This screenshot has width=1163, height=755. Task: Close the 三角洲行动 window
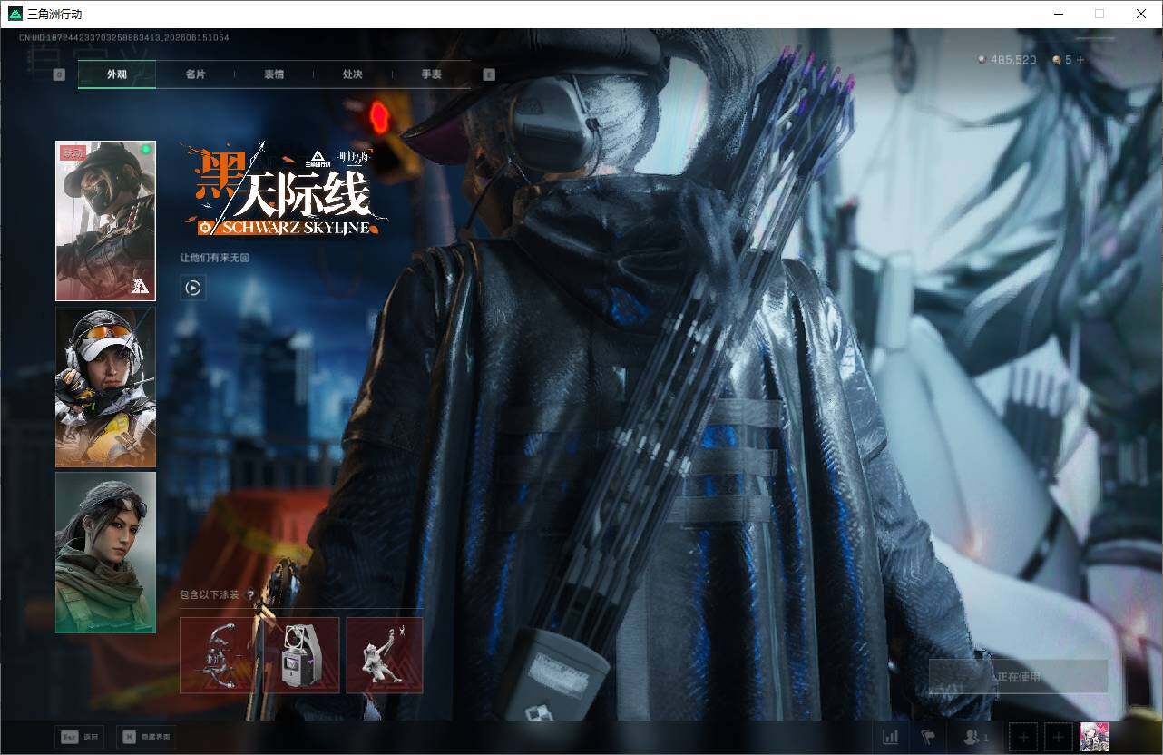1141,14
